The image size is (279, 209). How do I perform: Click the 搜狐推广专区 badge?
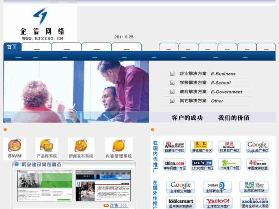click(x=201, y=147)
